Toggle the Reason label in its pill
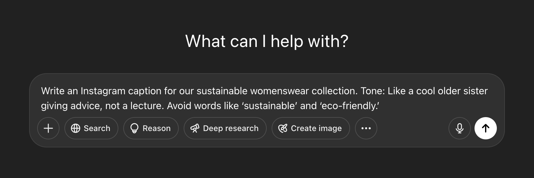 pos(156,128)
